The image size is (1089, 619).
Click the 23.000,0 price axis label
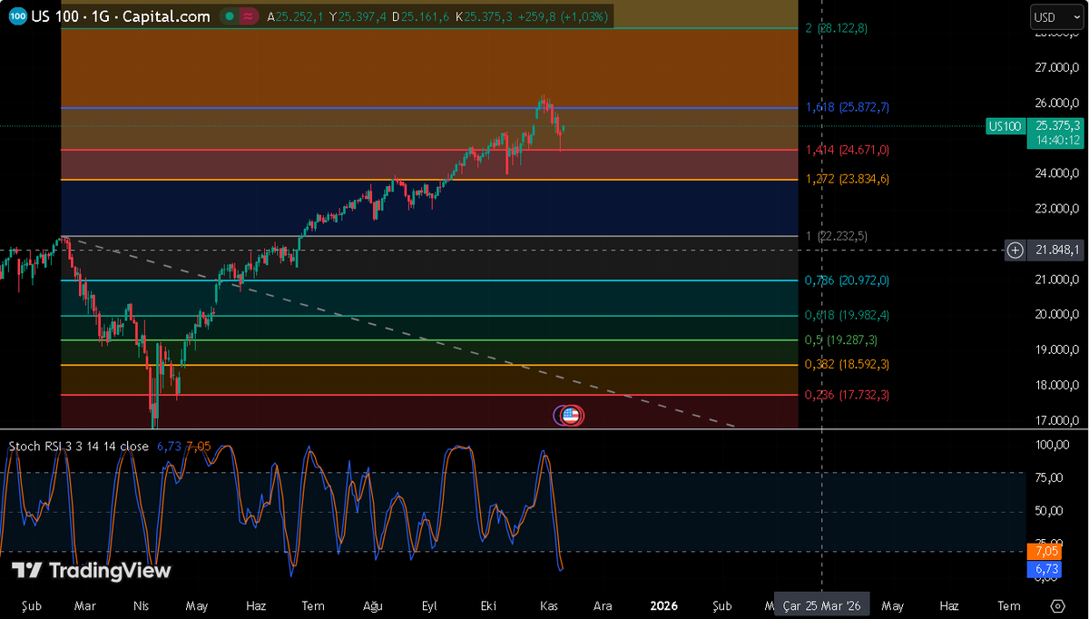[x=1056, y=209]
